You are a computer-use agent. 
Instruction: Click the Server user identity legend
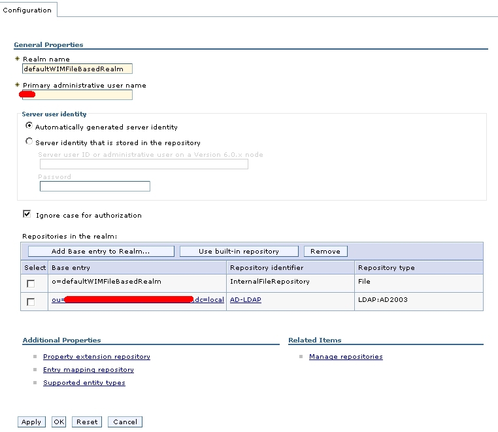(x=54, y=114)
